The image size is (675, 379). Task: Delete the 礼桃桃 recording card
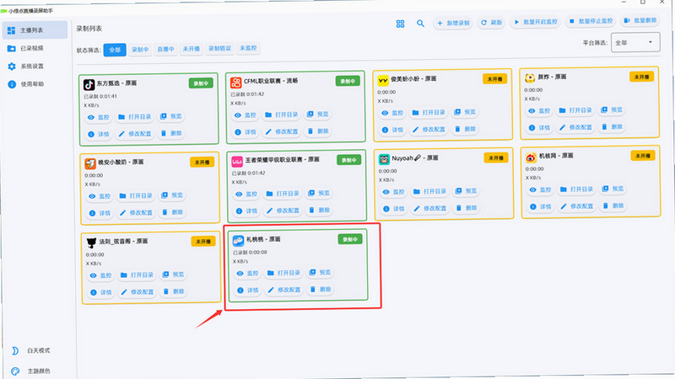point(321,289)
